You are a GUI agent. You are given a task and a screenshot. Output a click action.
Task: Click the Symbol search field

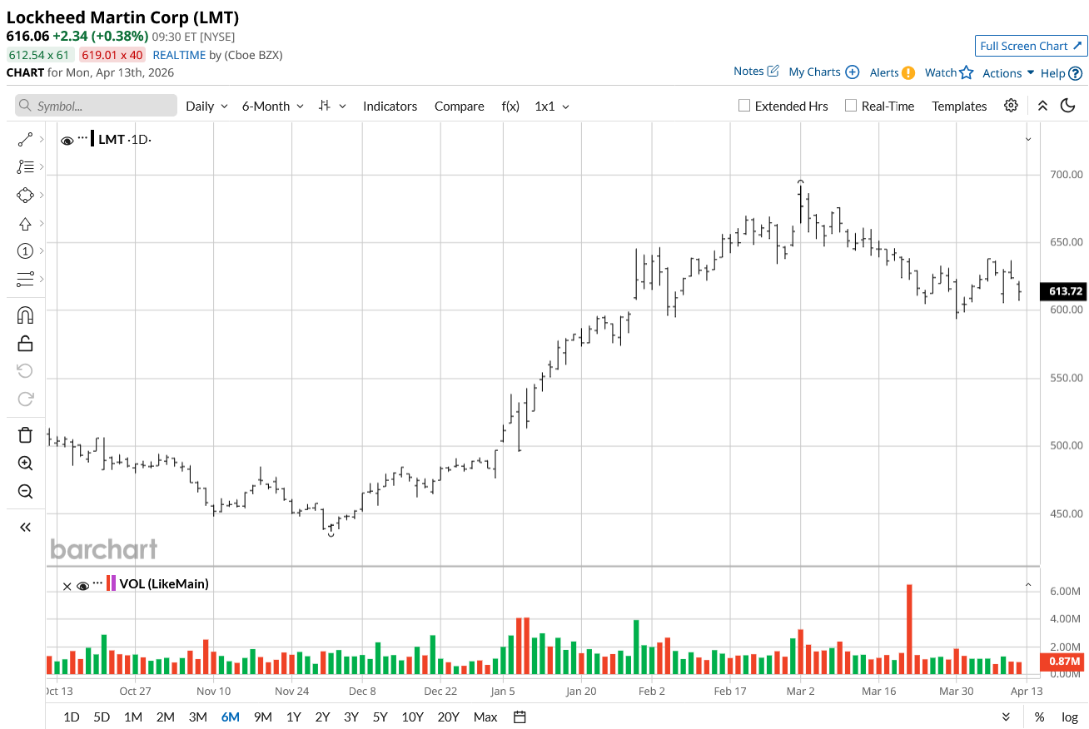click(x=96, y=106)
